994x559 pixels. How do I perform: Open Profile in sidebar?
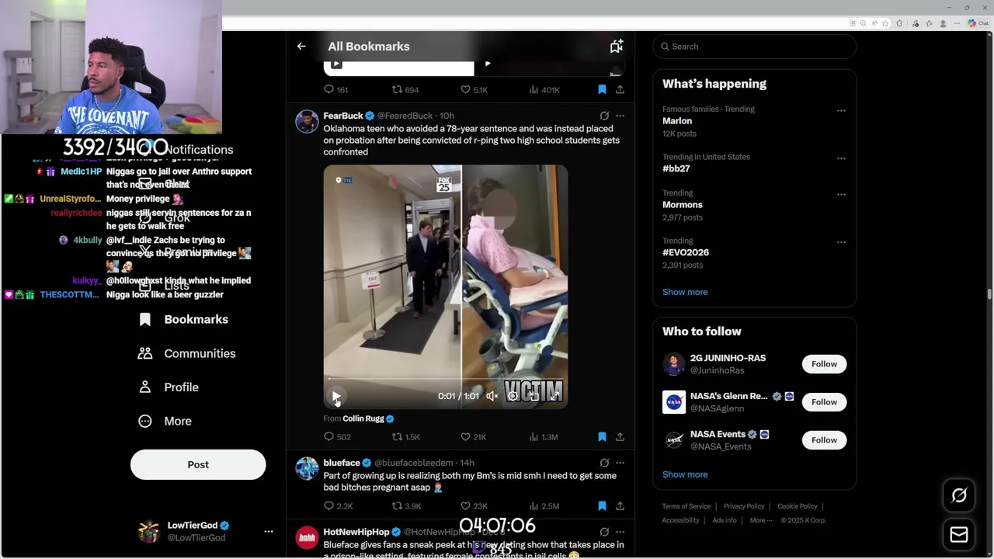pyautogui.click(x=169, y=387)
